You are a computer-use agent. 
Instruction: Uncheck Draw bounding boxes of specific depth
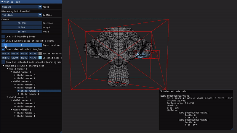coord(3,41)
